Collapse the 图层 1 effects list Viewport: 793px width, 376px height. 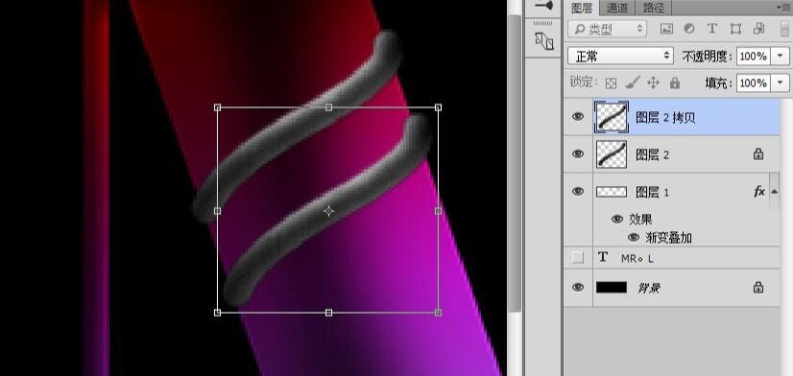click(x=775, y=192)
